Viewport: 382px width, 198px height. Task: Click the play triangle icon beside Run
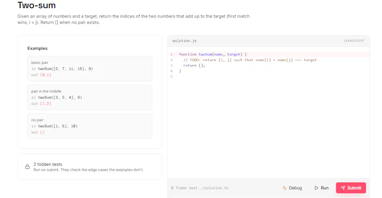pyautogui.click(x=316, y=188)
